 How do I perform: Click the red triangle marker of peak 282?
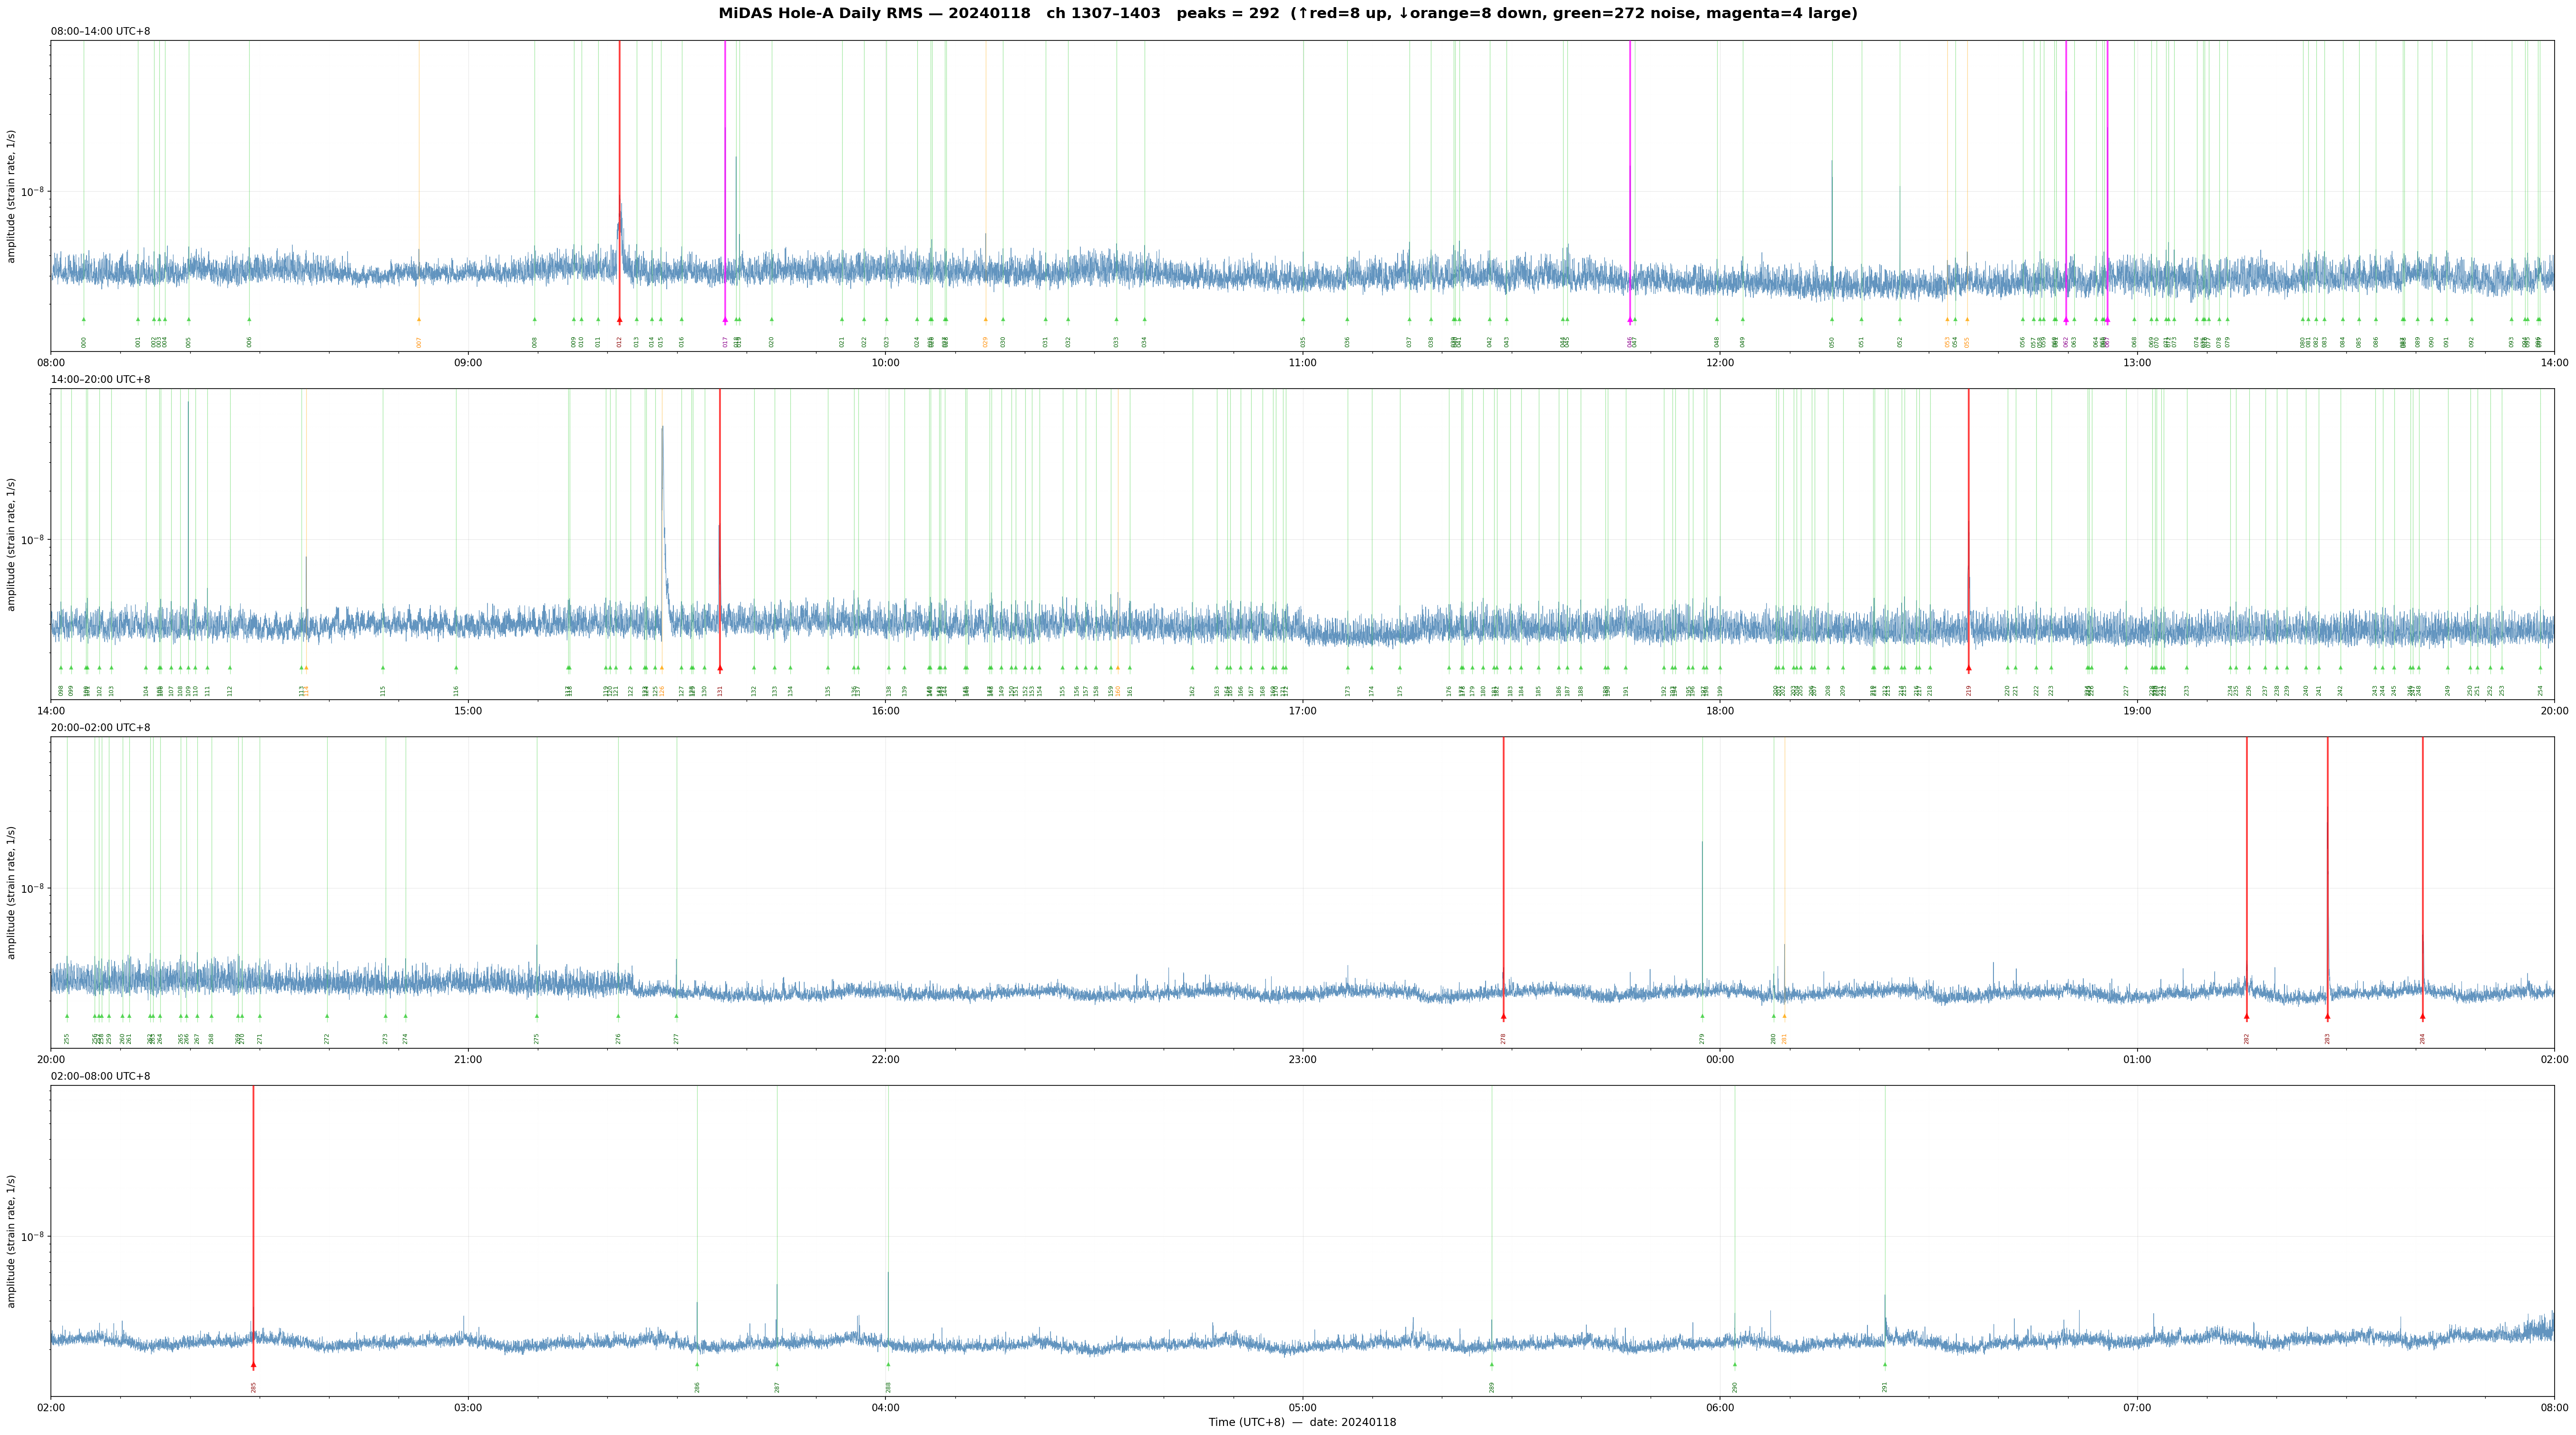2246,1016
